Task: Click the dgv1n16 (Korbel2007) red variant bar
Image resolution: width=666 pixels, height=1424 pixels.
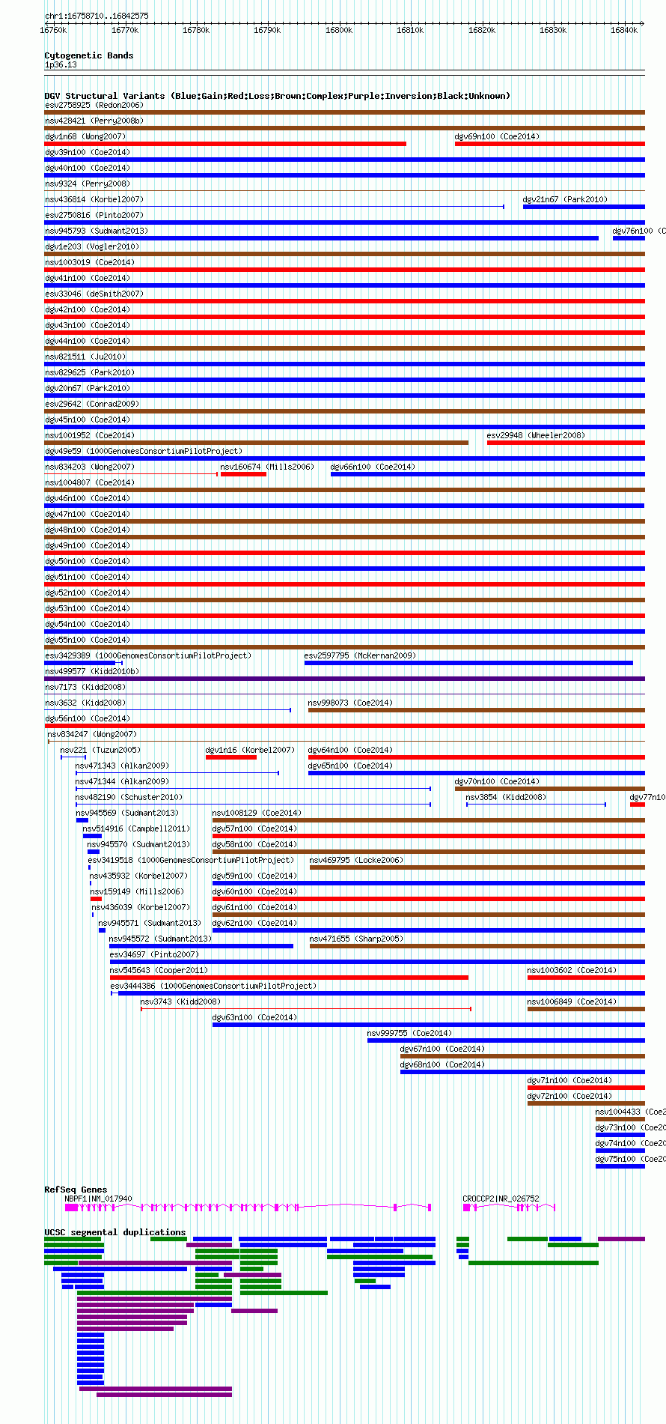Action: point(231,757)
